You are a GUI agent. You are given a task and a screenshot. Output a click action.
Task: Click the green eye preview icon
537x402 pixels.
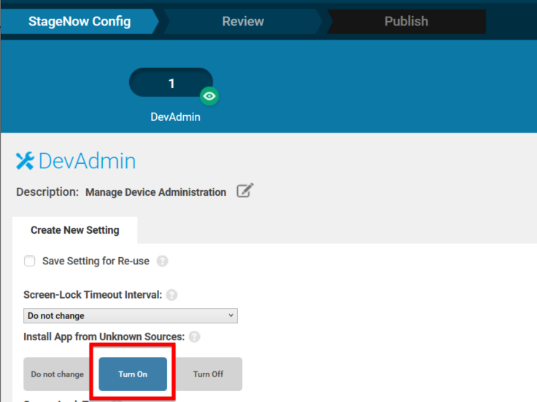(209, 96)
